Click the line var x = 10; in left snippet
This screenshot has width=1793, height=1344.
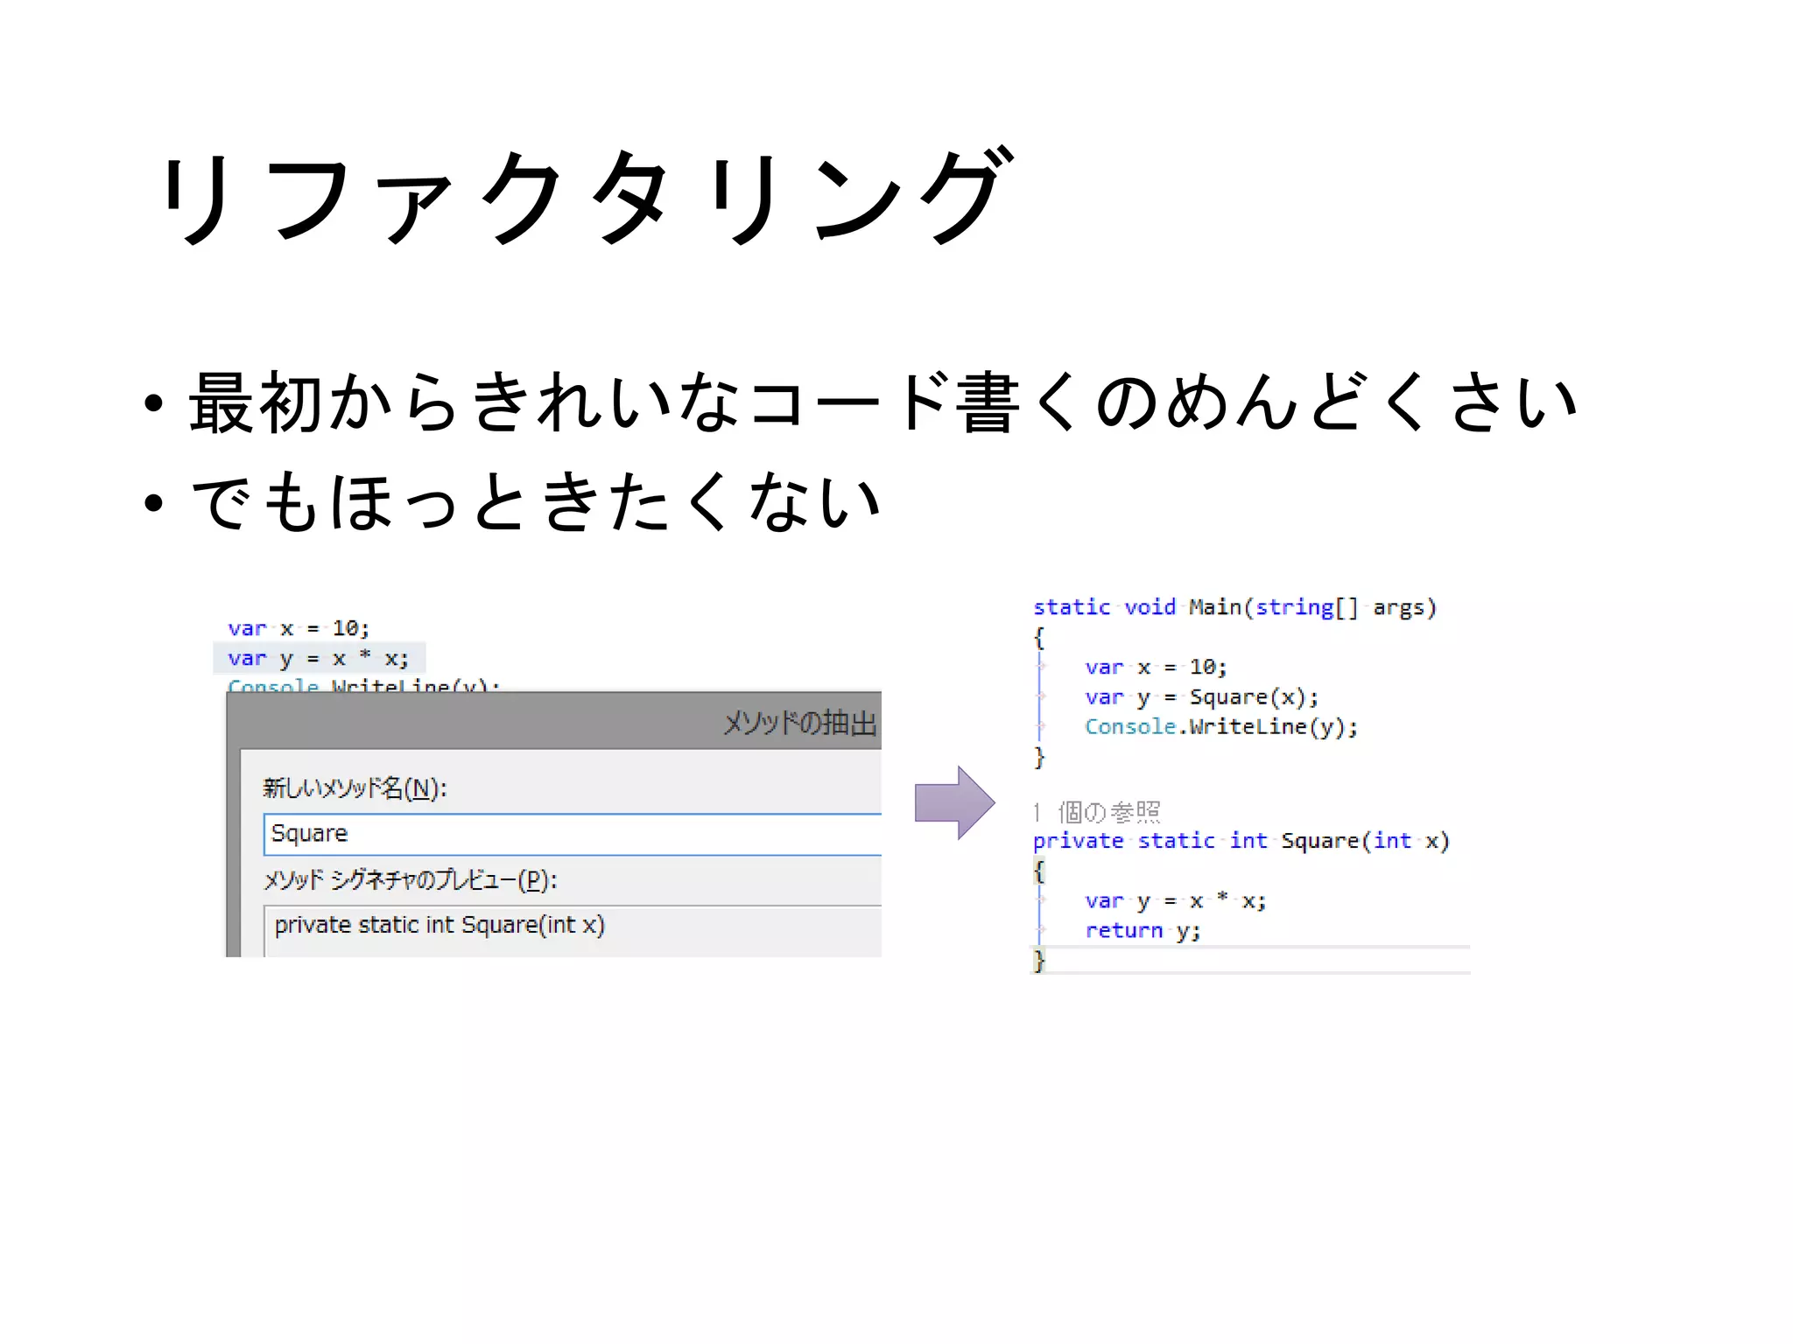click(299, 628)
